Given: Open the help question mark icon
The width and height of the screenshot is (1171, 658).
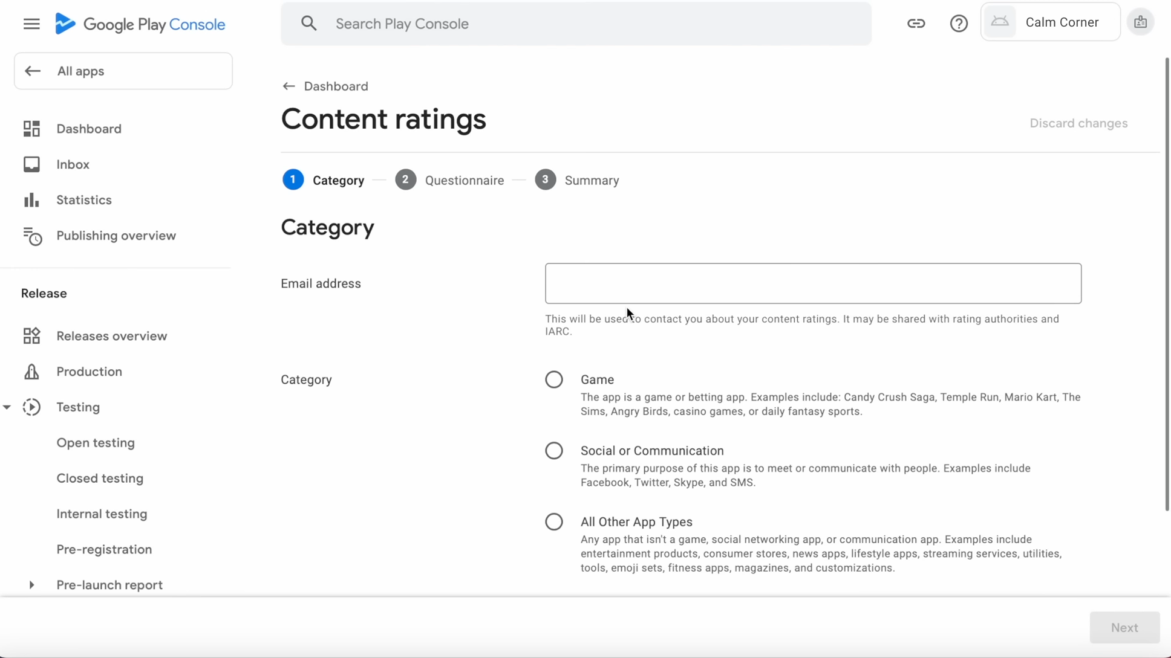Looking at the screenshot, I should pos(959,24).
